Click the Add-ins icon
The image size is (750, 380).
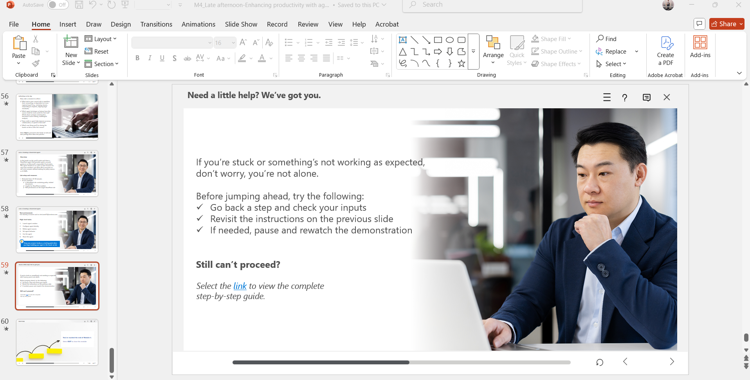700,42
